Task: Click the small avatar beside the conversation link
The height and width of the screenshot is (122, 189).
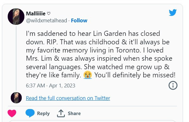Action: [x=16, y=98]
